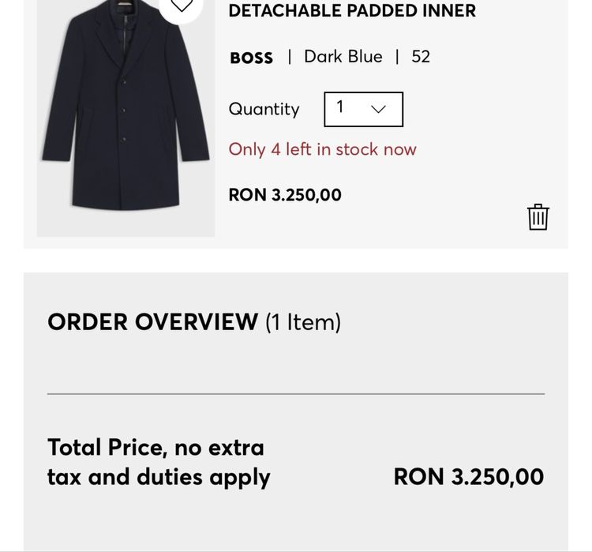
Task: Open the dark blue coat product image
Action: click(x=126, y=118)
